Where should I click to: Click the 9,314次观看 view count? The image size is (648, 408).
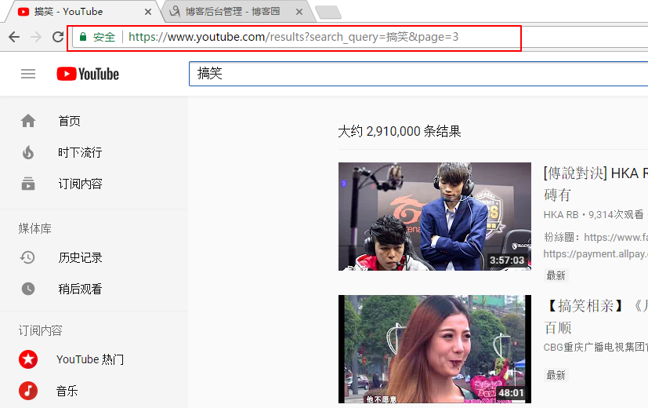(616, 215)
